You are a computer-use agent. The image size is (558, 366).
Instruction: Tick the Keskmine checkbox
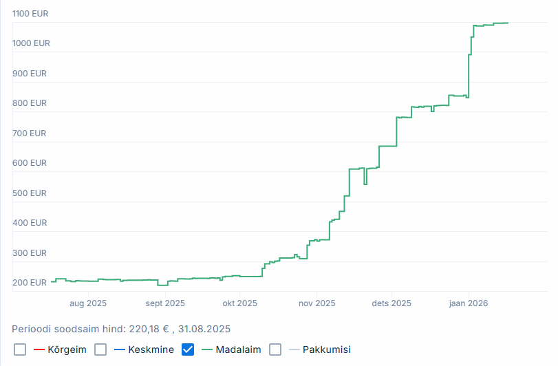coord(100,349)
